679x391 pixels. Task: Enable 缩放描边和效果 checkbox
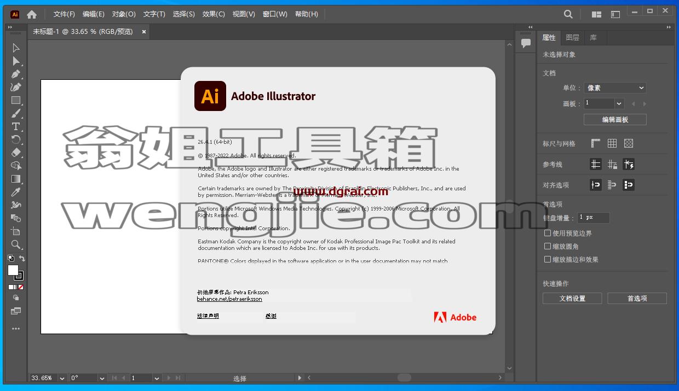pyautogui.click(x=548, y=259)
